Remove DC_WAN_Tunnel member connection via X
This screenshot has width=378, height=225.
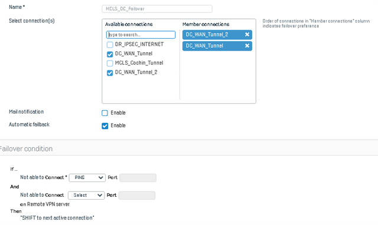(x=247, y=46)
